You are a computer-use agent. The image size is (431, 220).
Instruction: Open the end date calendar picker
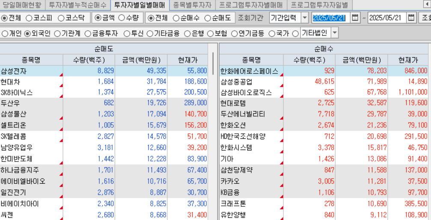(x=411, y=18)
